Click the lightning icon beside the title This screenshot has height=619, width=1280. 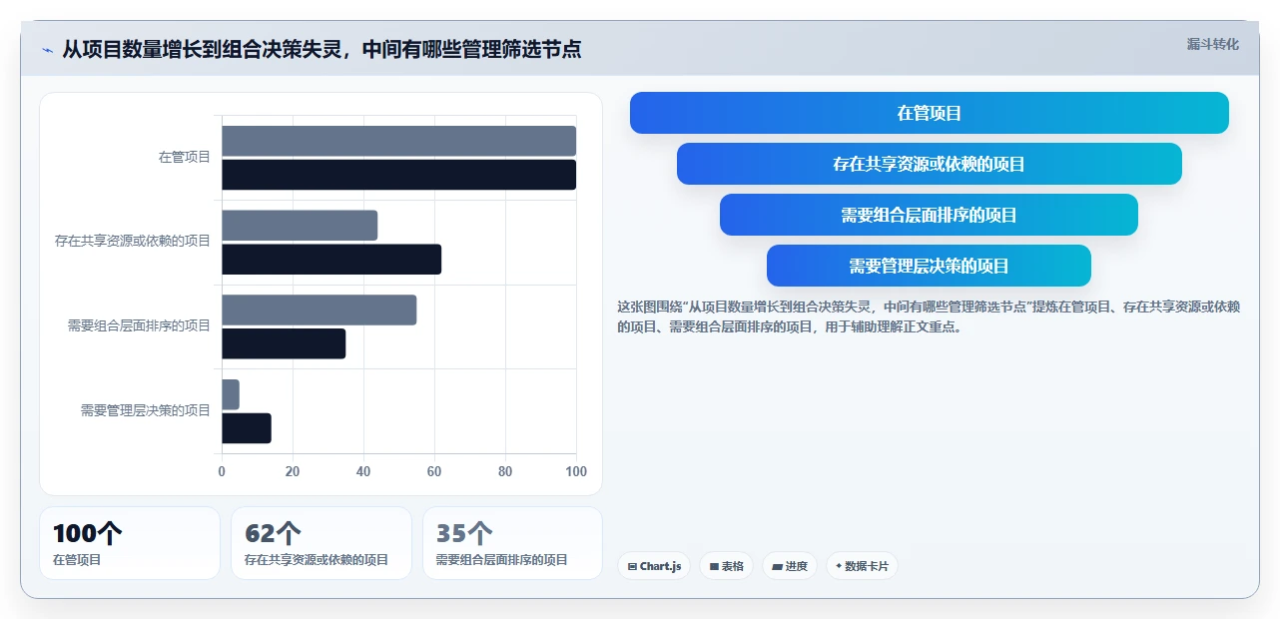48,50
